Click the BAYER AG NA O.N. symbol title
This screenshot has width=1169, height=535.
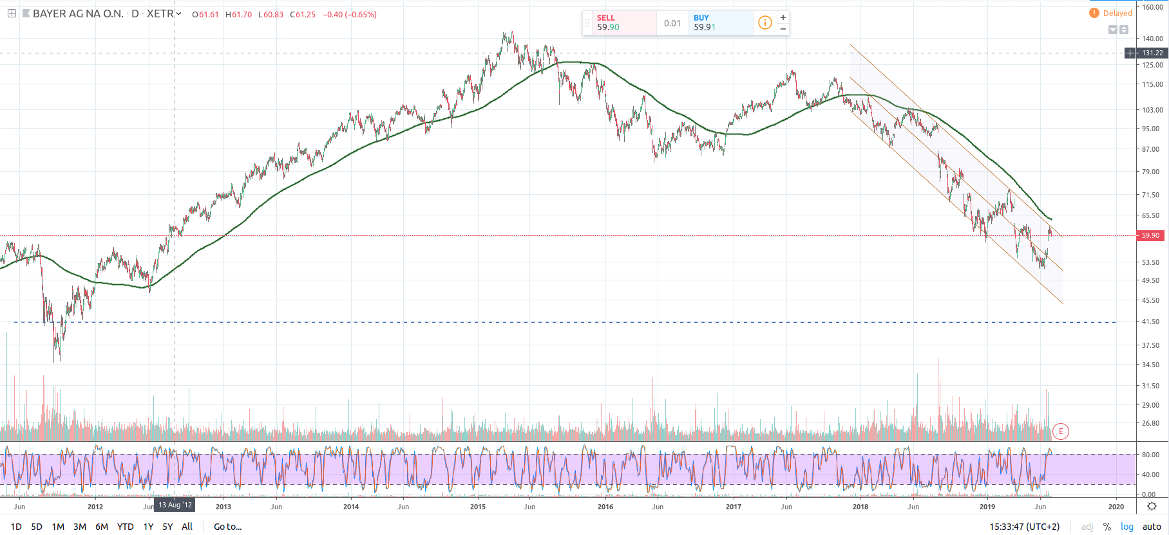(x=78, y=14)
